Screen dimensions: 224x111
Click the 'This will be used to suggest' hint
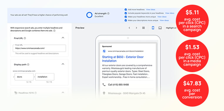pos(37,53)
